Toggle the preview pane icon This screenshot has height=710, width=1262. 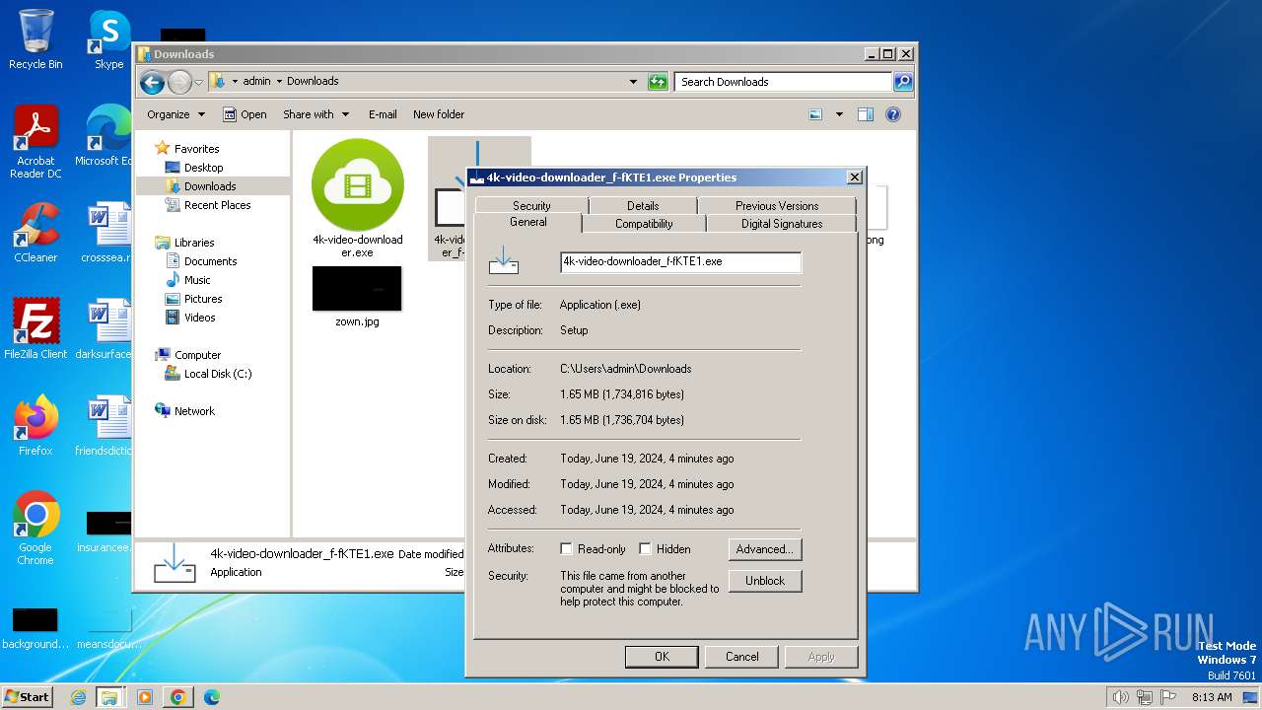865,114
